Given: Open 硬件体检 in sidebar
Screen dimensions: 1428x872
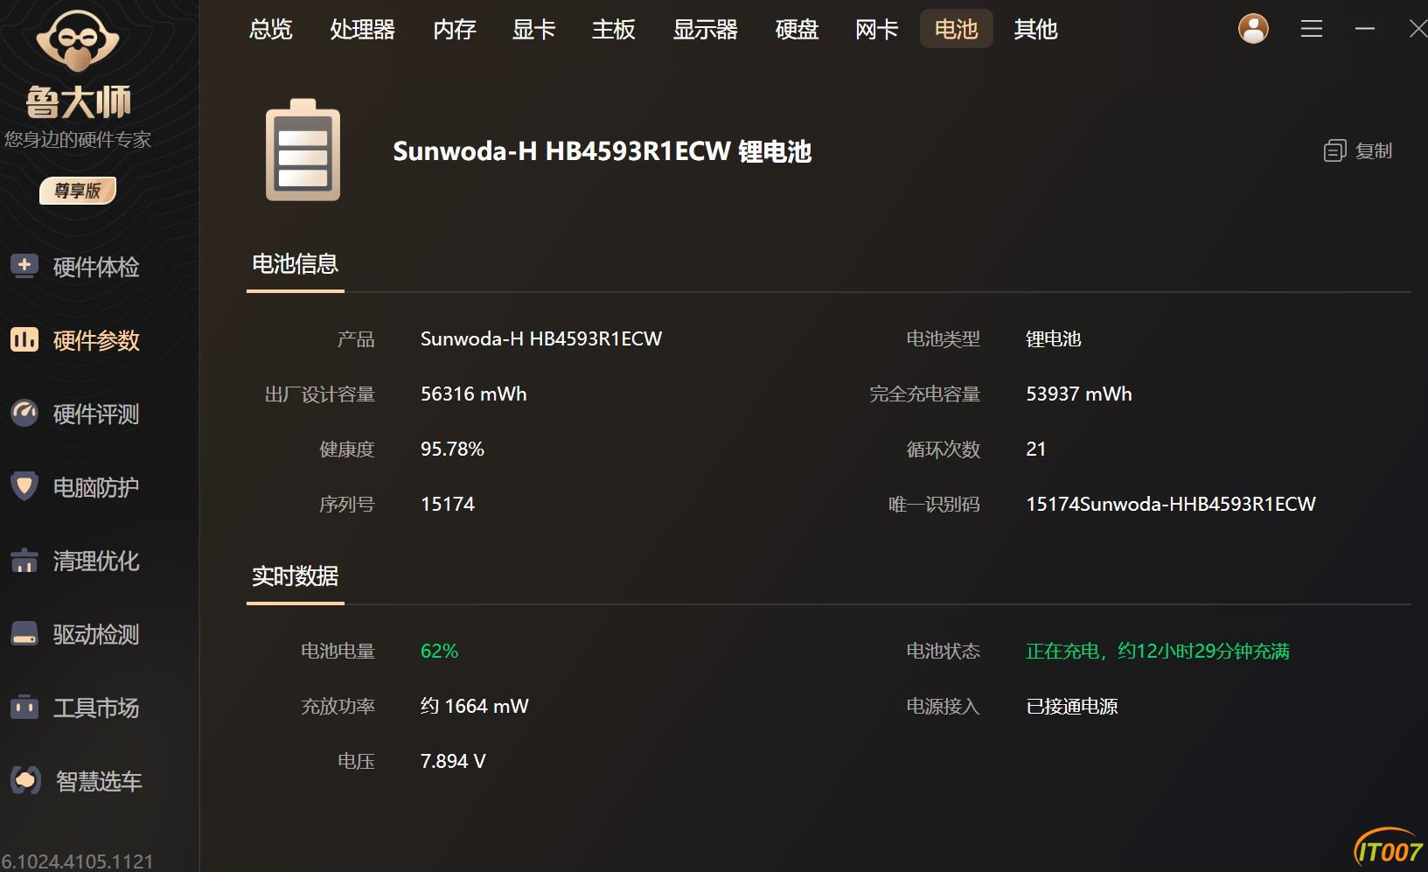Looking at the screenshot, I should (x=96, y=267).
